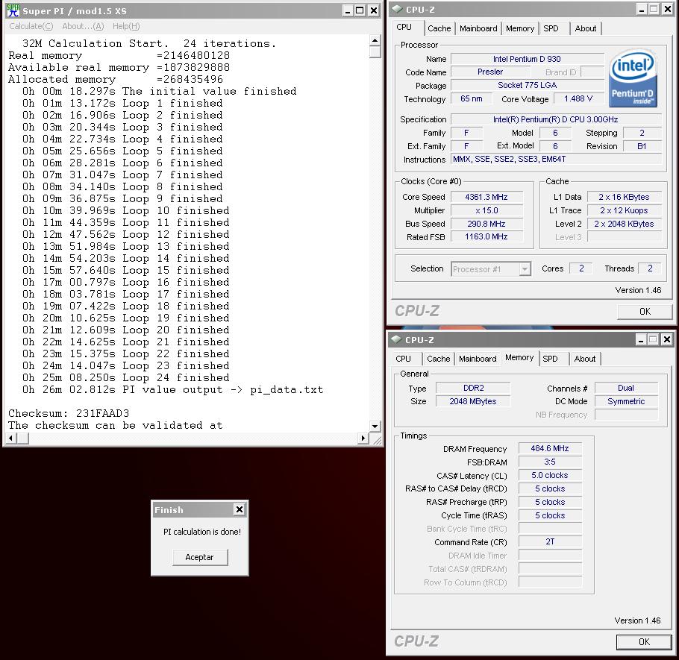Select the Memory tab in bottom CPU-Z
679x660 pixels.
coord(519,357)
